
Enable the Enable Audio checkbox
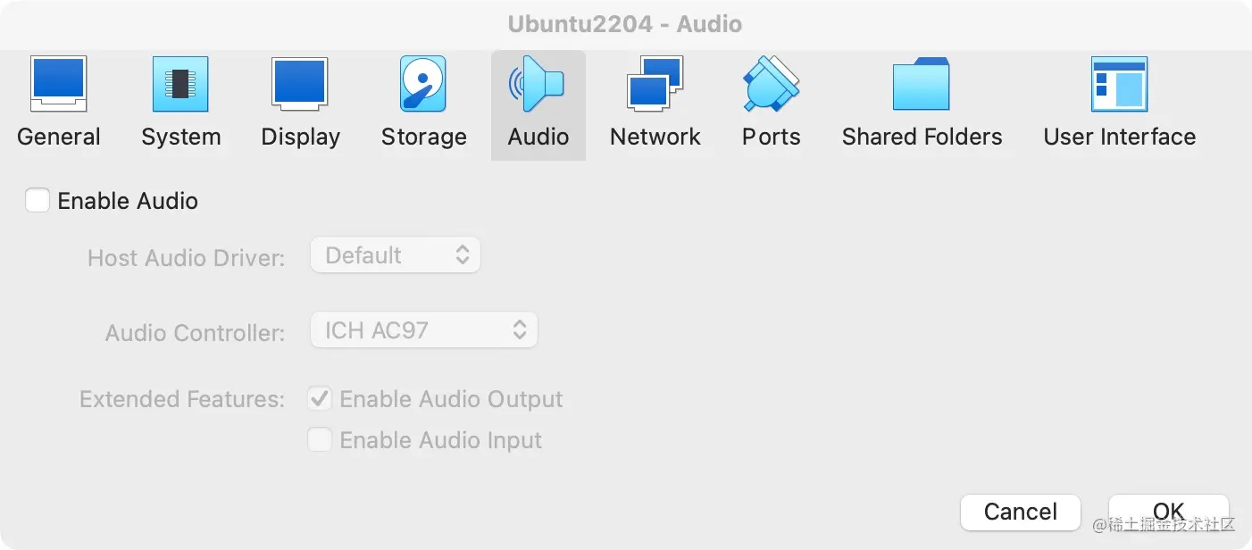pyautogui.click(x=38, y=201)
